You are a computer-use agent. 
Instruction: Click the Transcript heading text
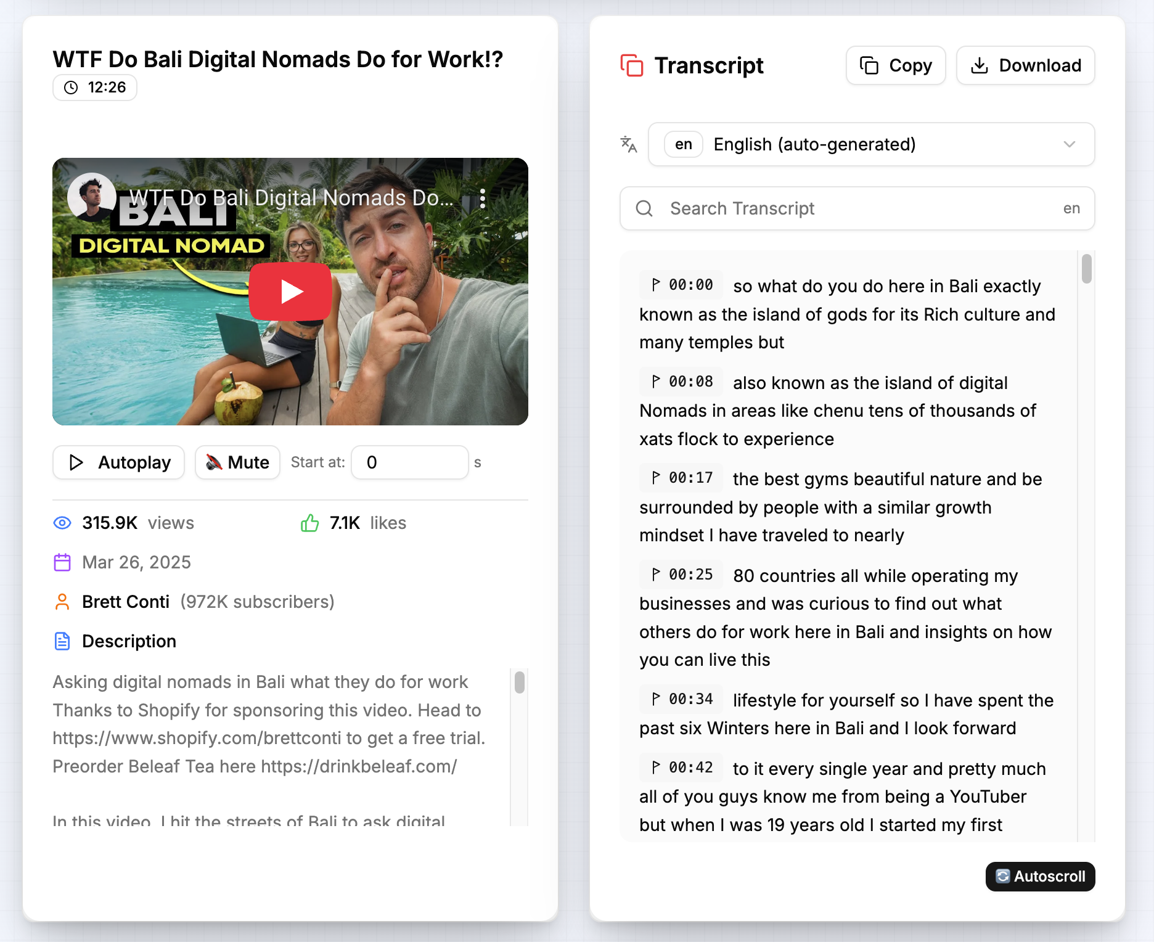click(709, 65)
